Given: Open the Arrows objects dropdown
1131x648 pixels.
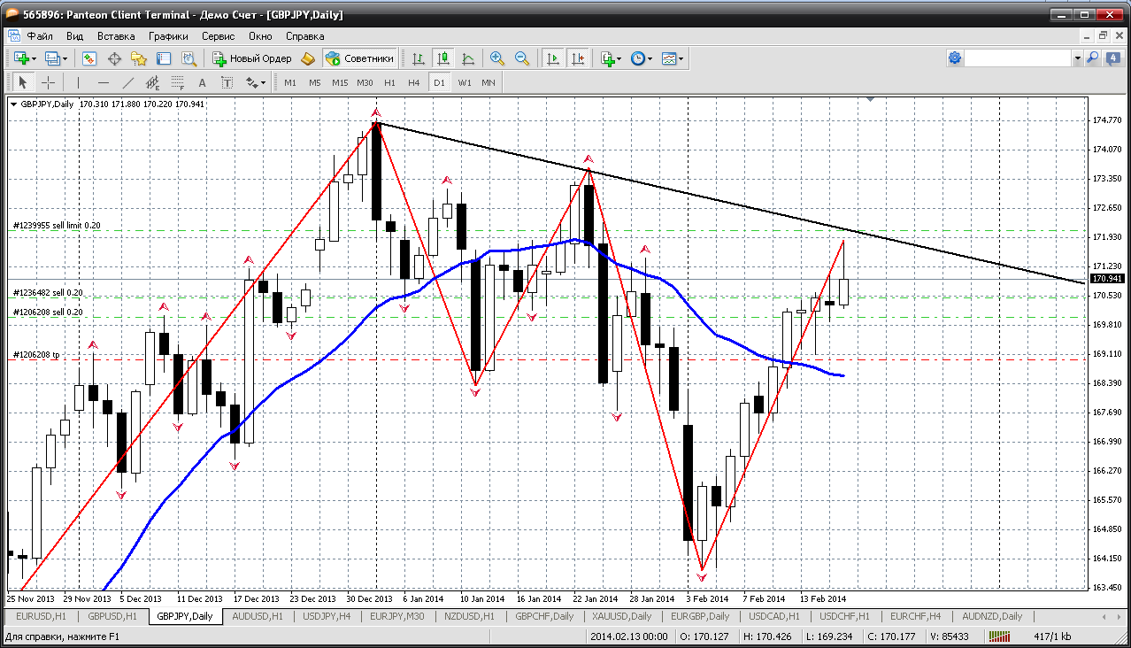Looking at the screenshot, I should pyautogui.click(x=256, y=82).
